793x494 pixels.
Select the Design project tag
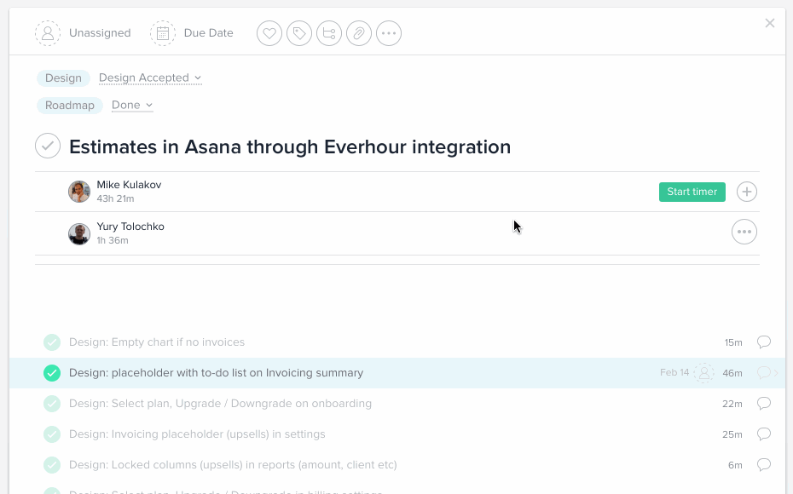[x=63, y=78]
